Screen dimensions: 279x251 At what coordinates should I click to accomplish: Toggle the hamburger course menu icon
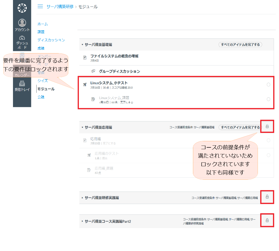40,6
